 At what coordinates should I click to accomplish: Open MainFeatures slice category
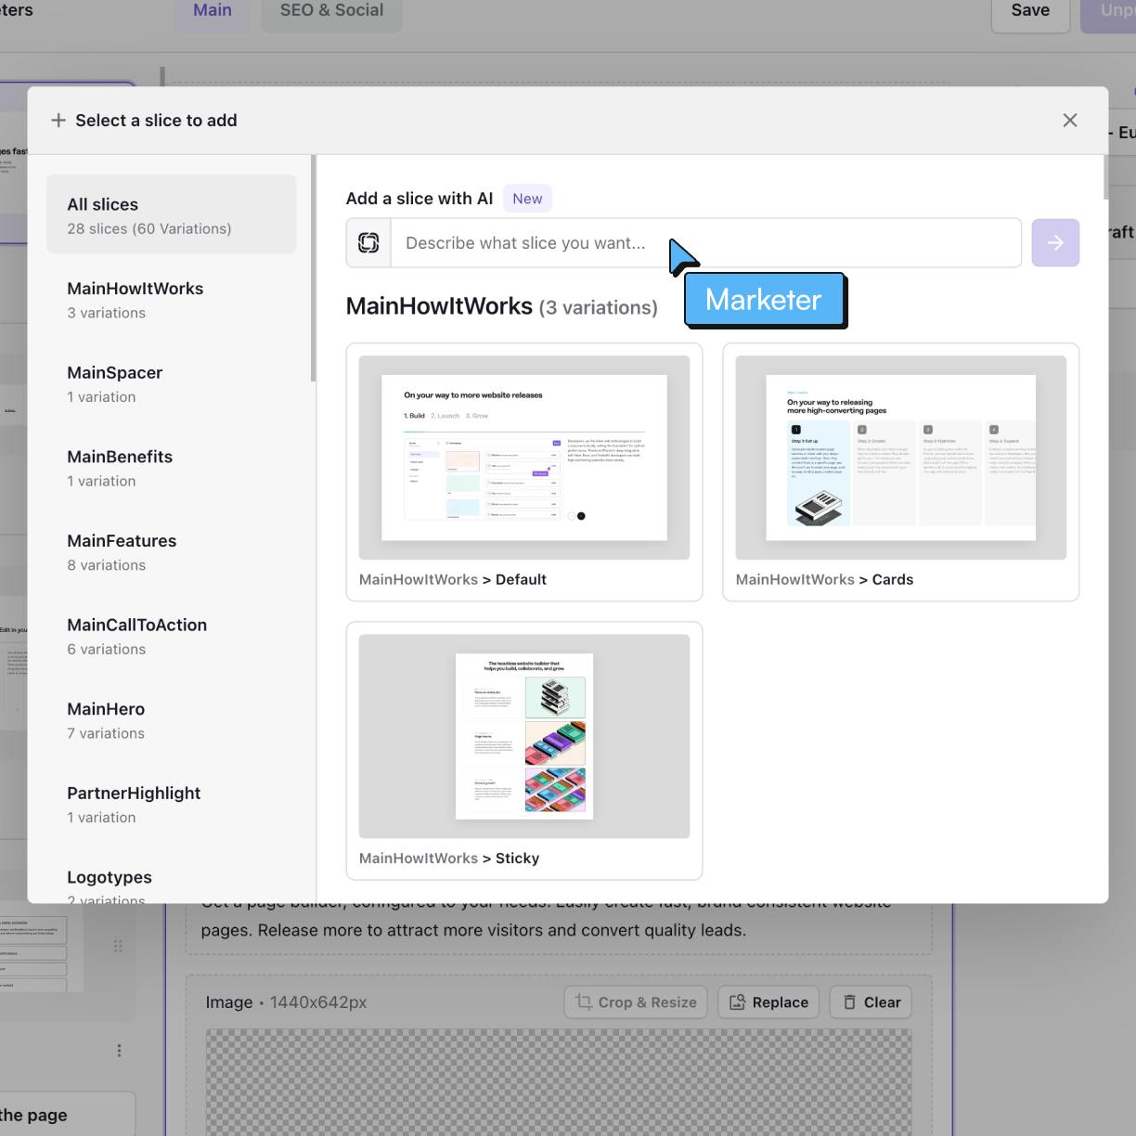(x=172, y=551)
